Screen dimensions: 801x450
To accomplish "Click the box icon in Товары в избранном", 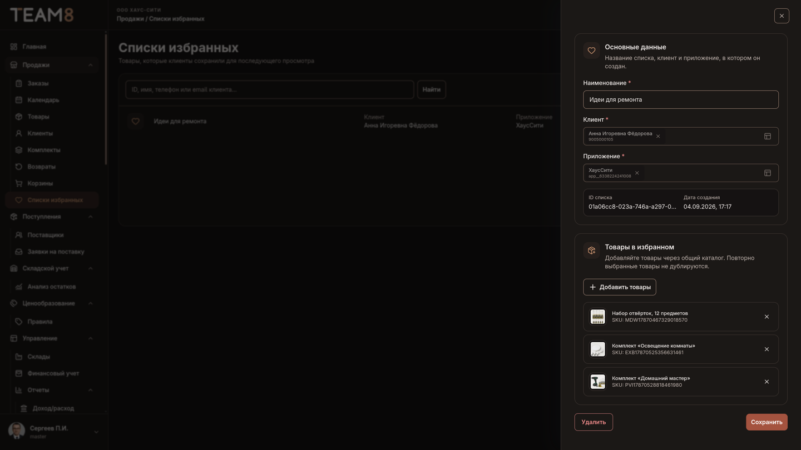I will click(x=591, y=251).
